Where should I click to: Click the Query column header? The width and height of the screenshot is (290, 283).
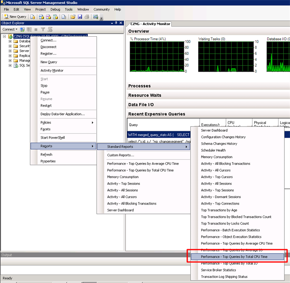click(163, 125)
